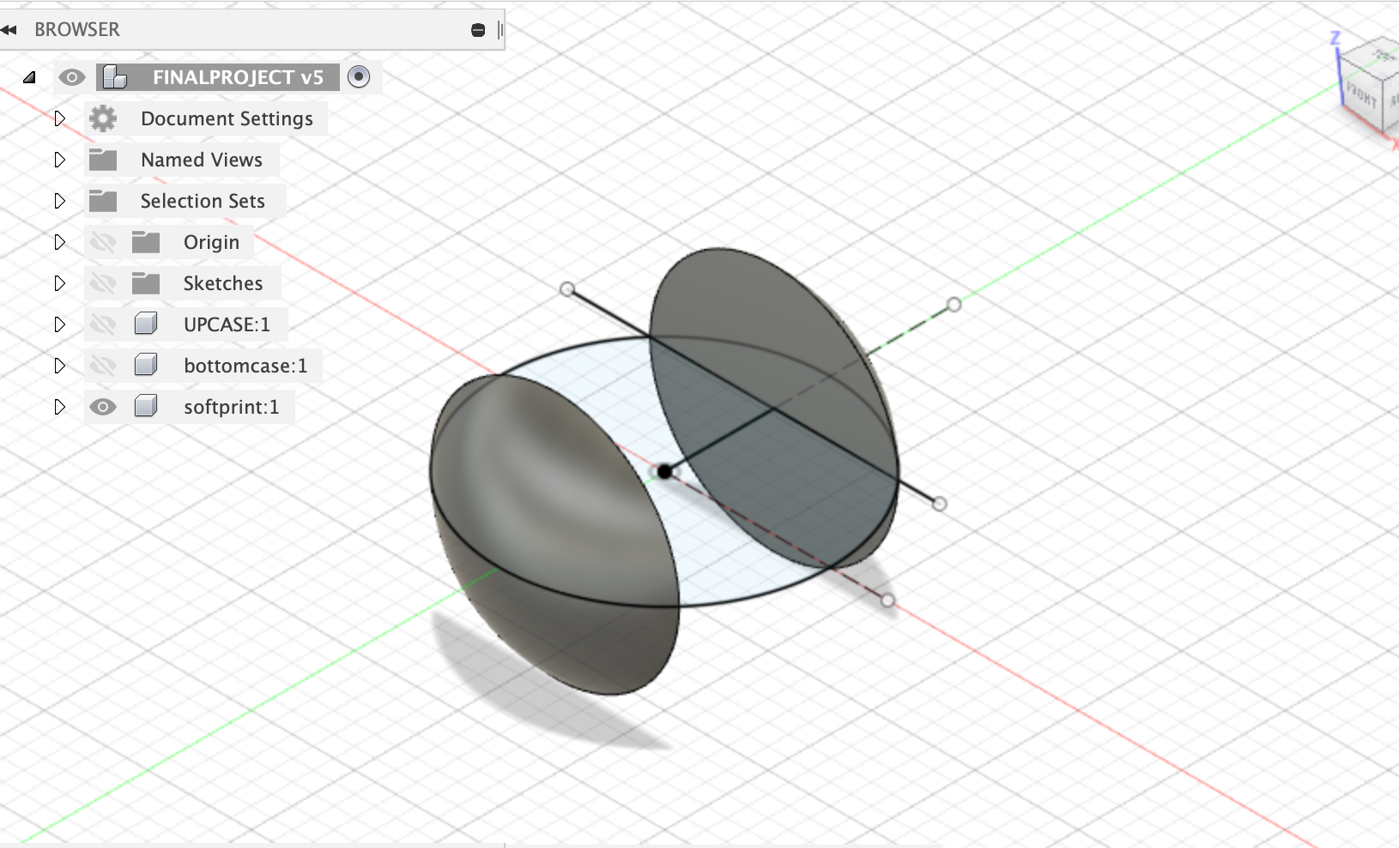Hide the softprint:1 component
Viewport: 1399px width, 848px height.
point(103,407)
